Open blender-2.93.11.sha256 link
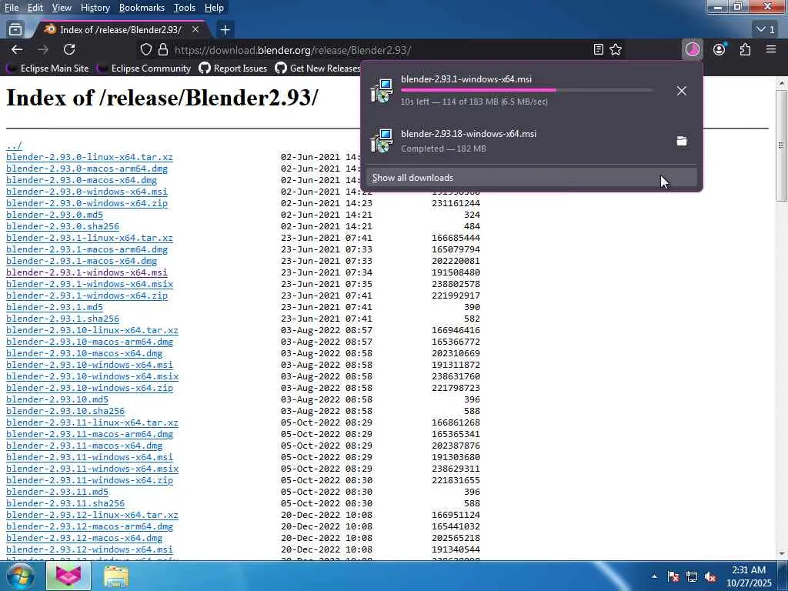 [x=65, y=503]
